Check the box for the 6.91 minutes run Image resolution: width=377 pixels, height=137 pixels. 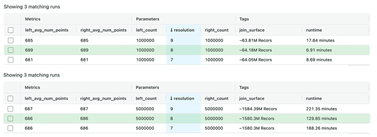11,50
